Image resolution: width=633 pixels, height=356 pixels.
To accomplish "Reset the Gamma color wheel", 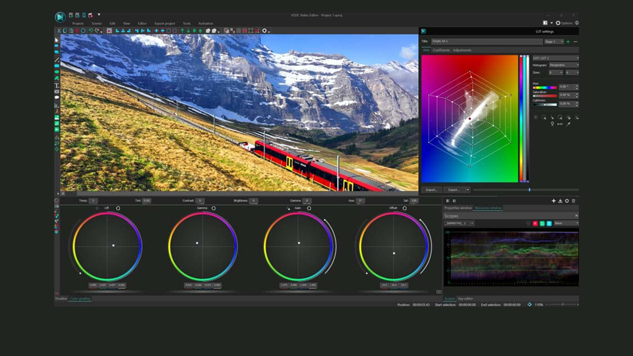I will (x=214, y=208).
